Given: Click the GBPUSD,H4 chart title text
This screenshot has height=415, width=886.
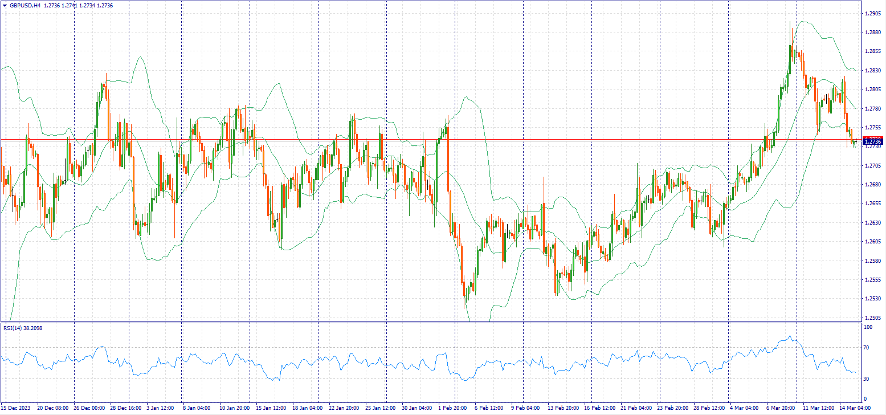Looking at the screenshot, I should point(25,5).
